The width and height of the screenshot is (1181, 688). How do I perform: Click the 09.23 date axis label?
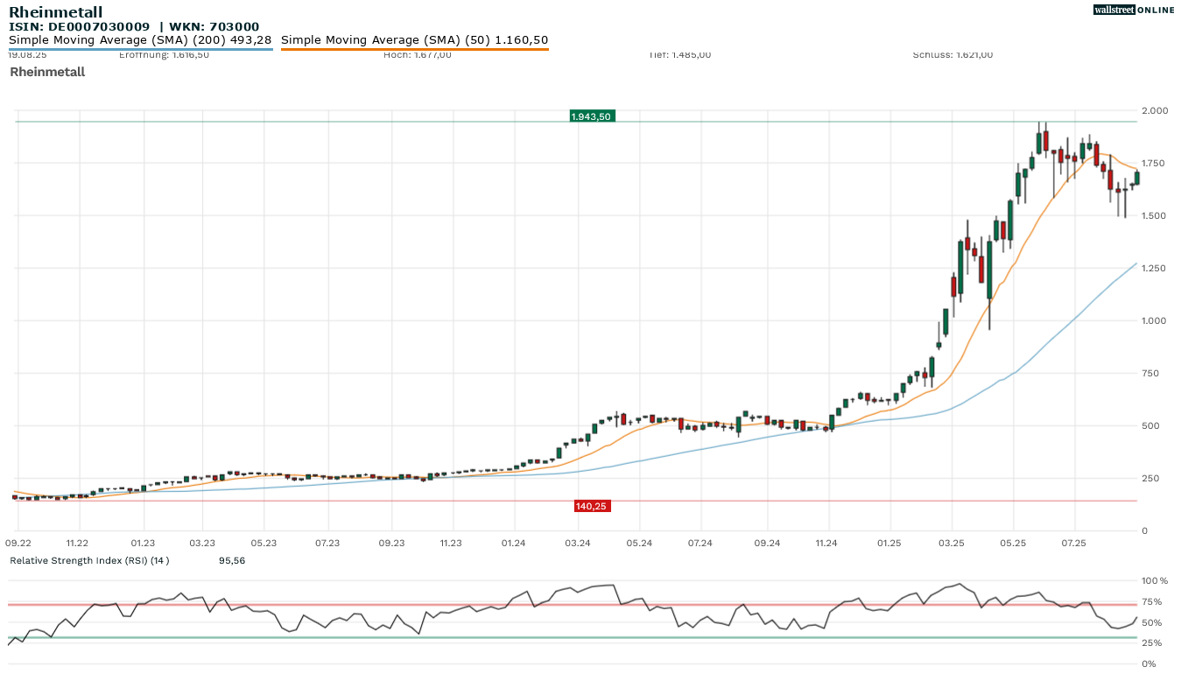point(391,543)
